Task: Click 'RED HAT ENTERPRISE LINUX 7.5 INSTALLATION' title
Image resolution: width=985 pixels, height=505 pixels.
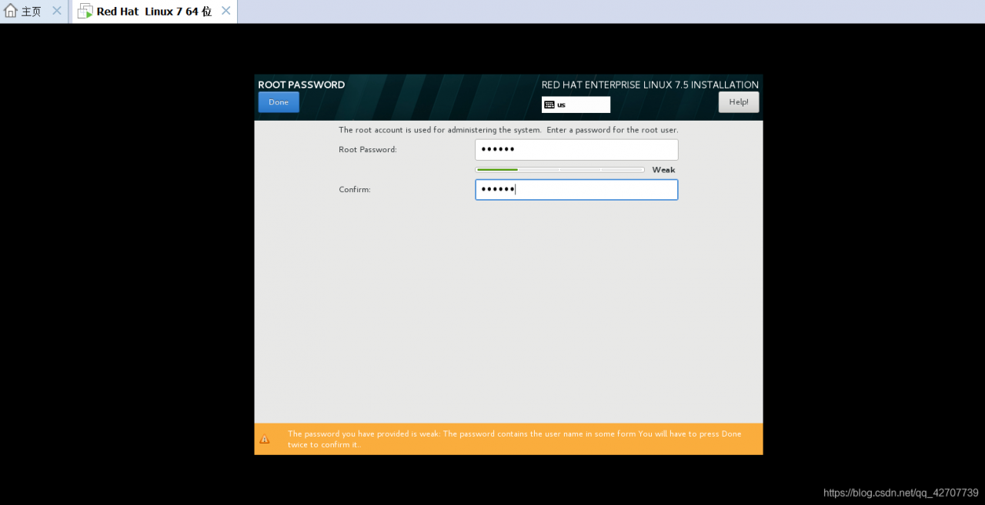Action: [x=650, y=85]
